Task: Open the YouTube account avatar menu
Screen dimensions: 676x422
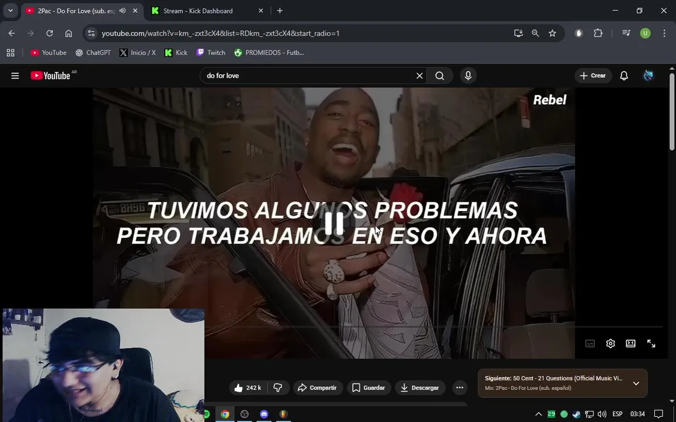Action: coord(648,76)
